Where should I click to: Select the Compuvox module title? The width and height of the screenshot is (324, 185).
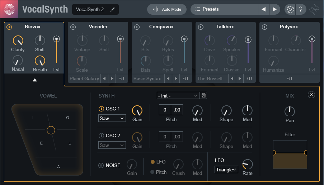tap(161, 27)
